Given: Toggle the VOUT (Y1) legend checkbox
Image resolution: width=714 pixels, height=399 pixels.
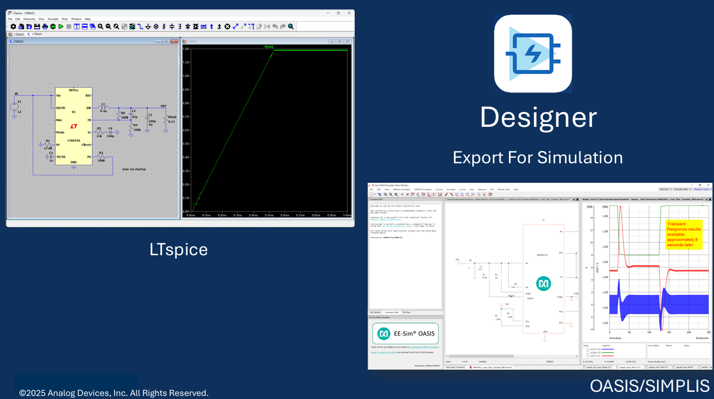Looking at the screenshot, I should 588,355.
